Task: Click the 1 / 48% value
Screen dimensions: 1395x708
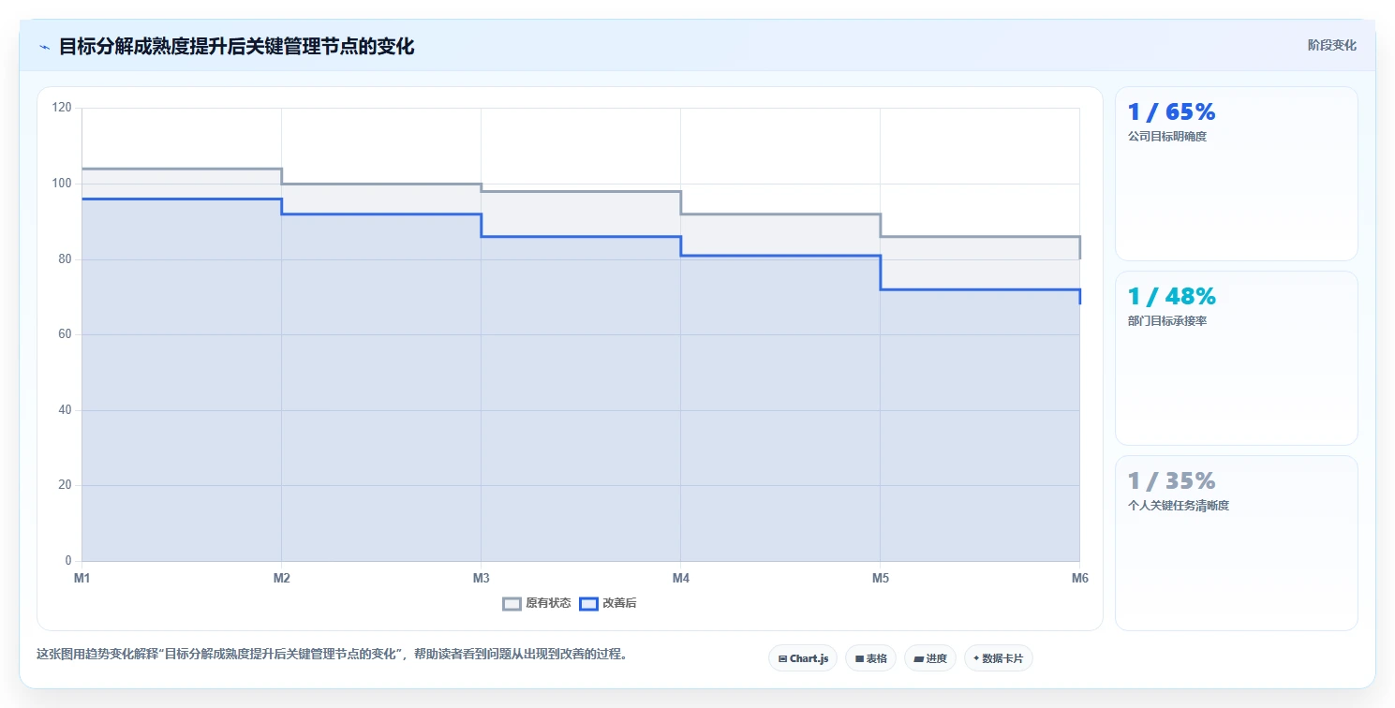Action: point(1171,297)
